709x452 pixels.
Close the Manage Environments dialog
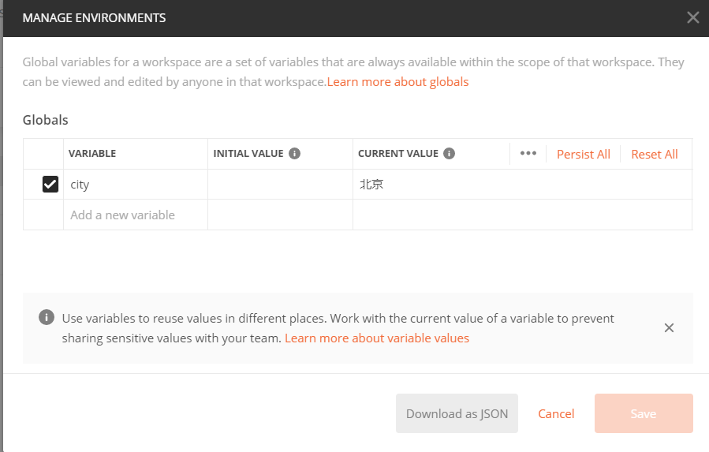click(x=692, y=17)
